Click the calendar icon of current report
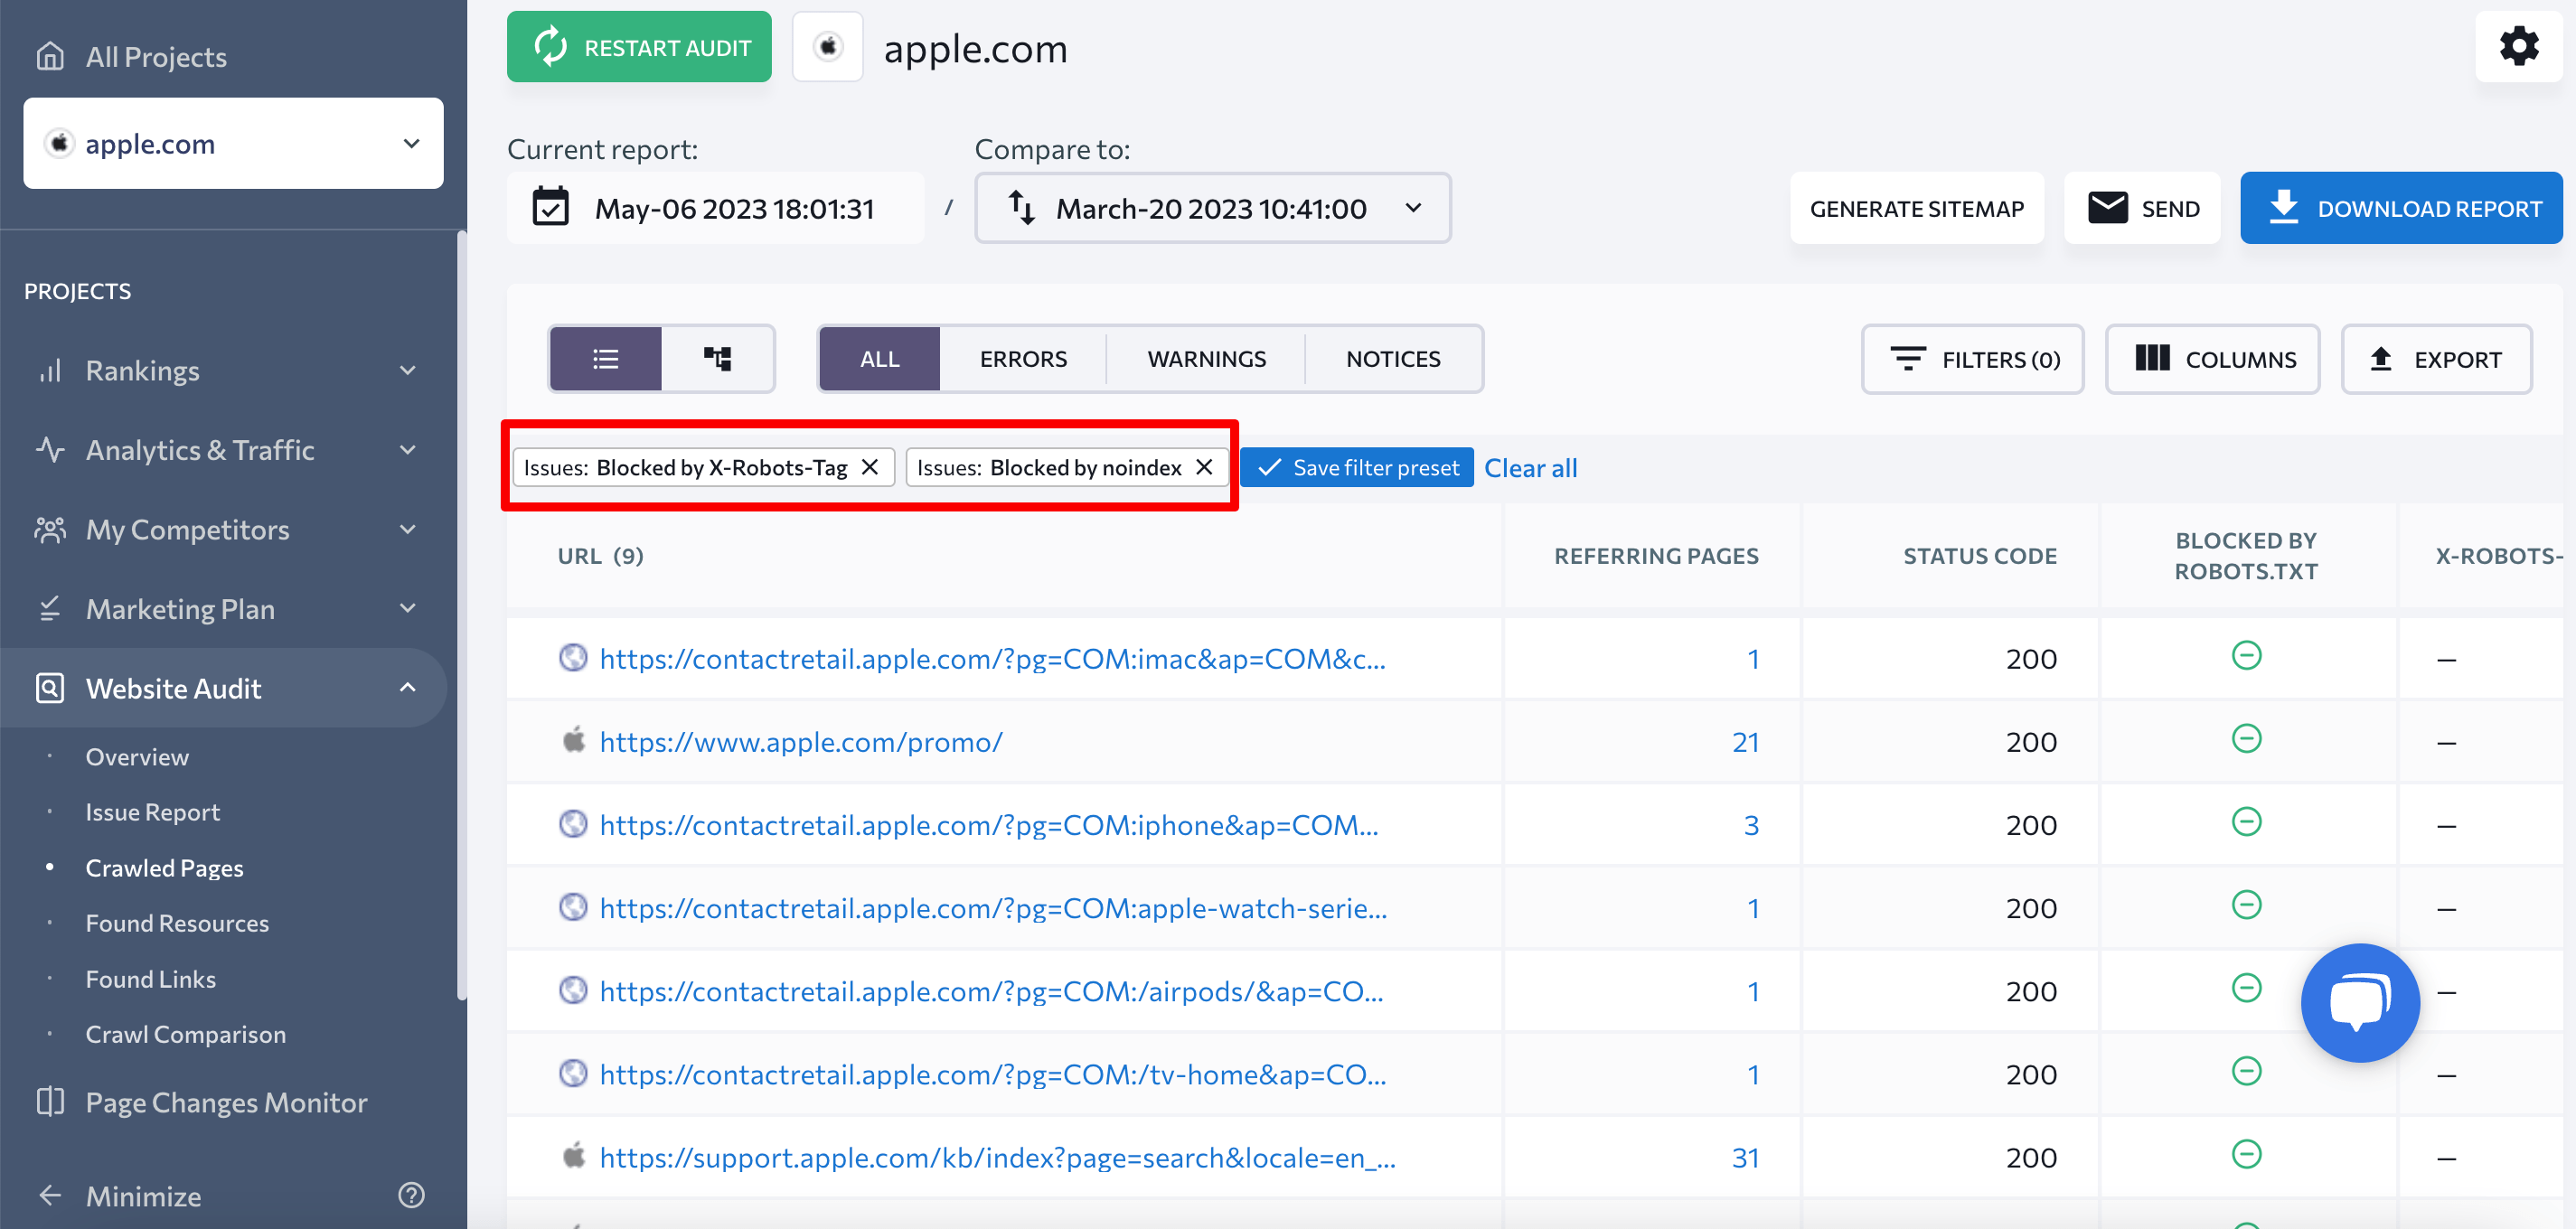Viewport: 2576px width, 1229px height. click(x=550, y=207)
